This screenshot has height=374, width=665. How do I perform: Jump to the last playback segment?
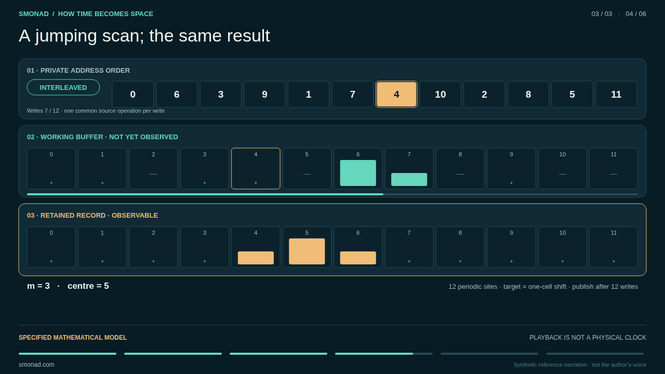pos(595,354)
